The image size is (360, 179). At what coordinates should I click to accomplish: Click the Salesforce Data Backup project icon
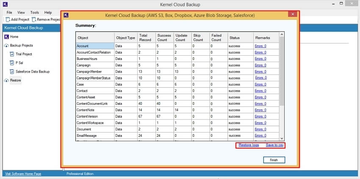(12, 72)
